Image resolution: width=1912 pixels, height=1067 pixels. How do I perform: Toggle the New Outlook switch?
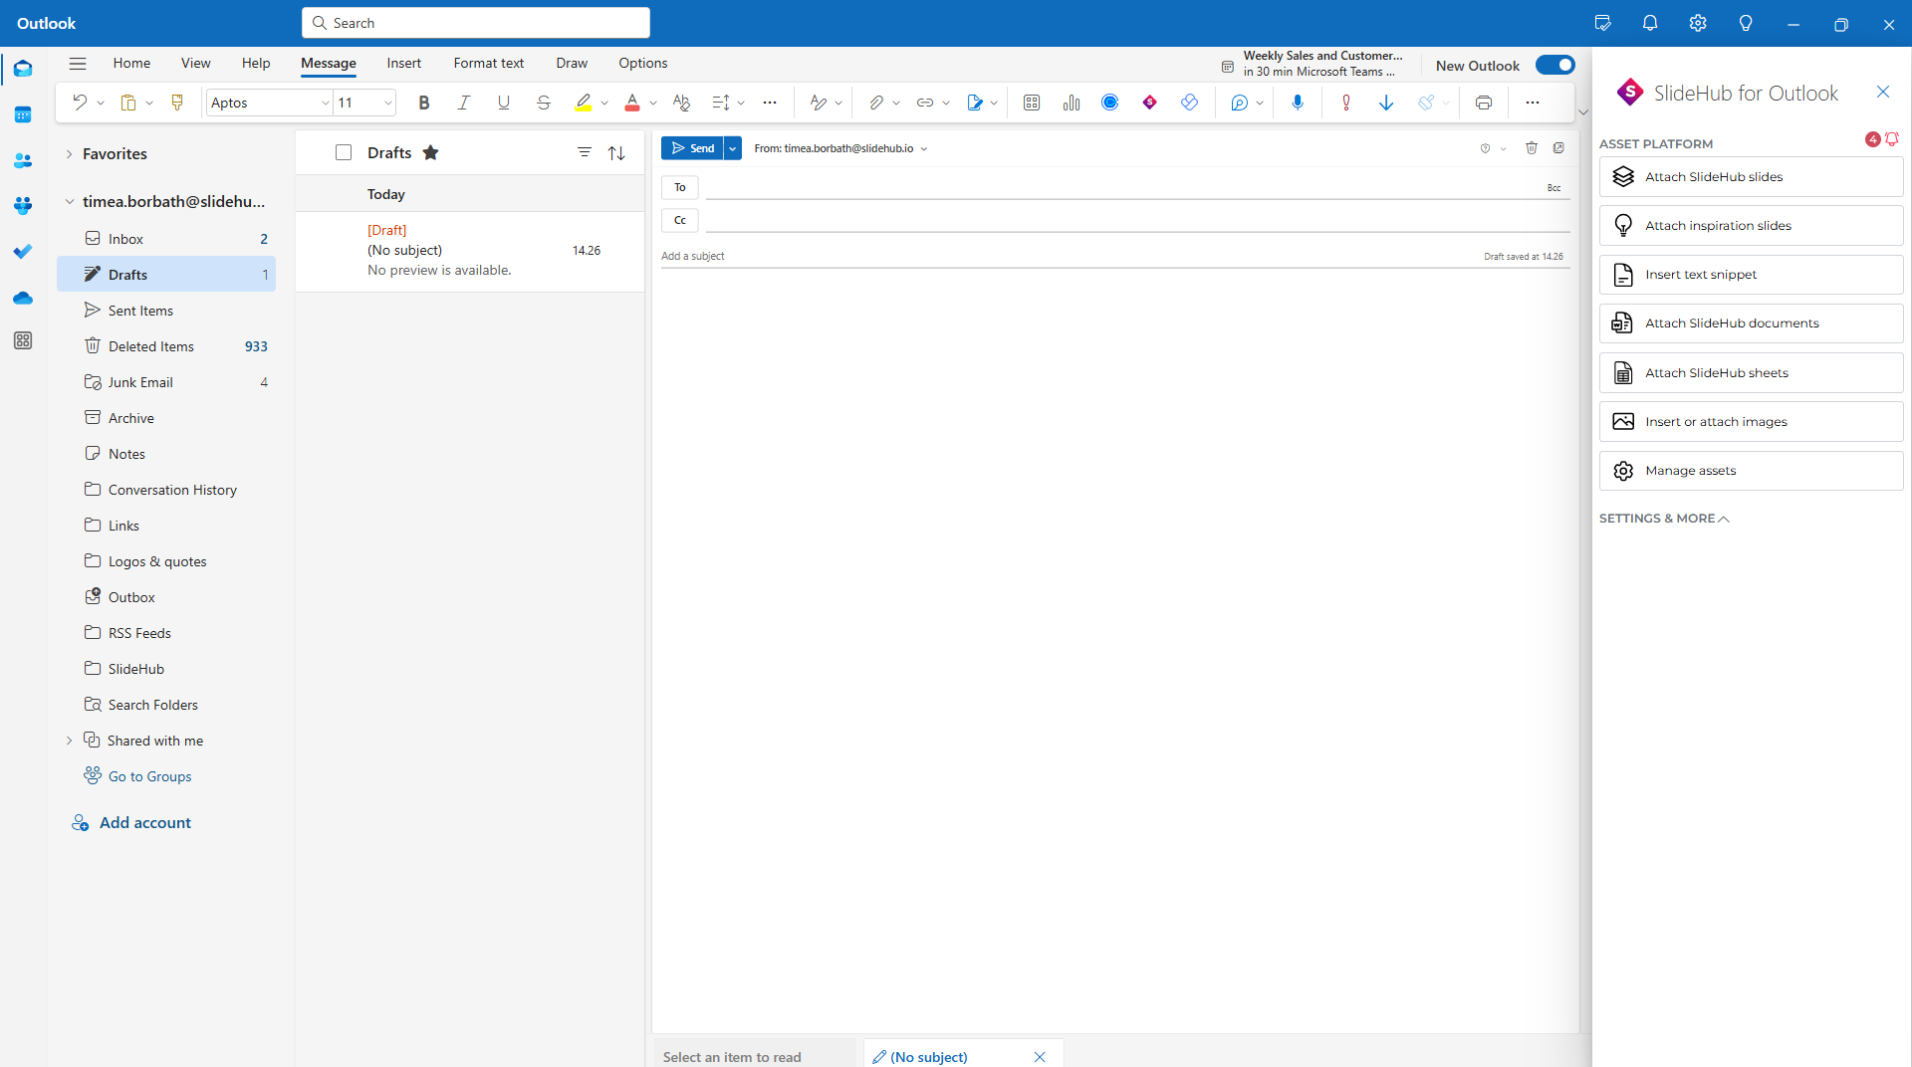(x=1554, y=65)
